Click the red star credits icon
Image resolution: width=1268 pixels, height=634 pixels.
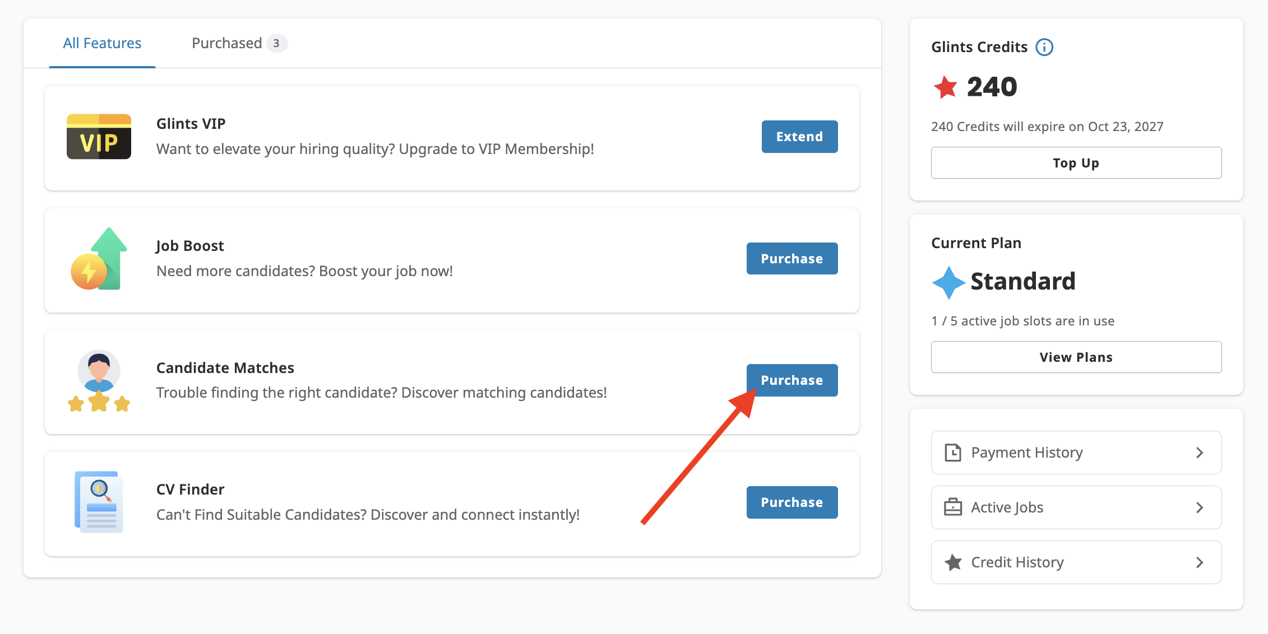(x=945, y=87)
